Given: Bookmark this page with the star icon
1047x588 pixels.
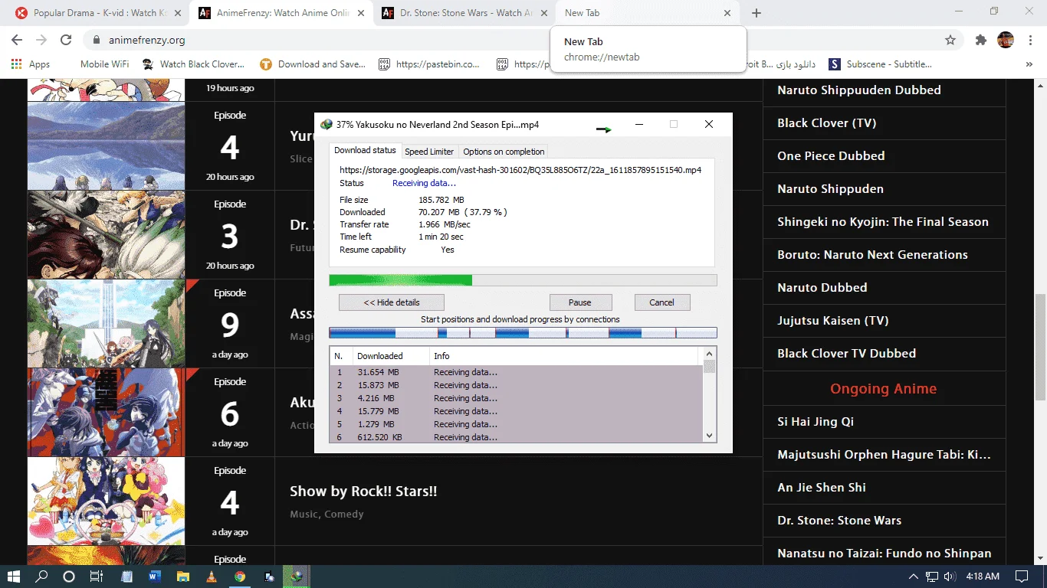Looking at the screenshot, I should point(950,40).
